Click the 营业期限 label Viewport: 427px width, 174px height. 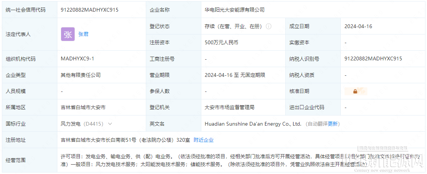pos(160,75)
